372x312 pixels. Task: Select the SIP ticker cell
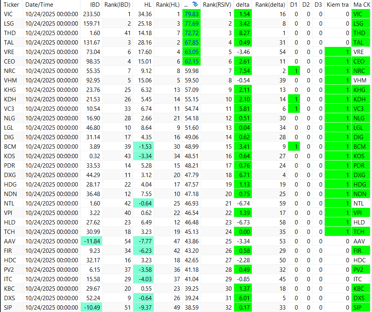pos(12,308)
